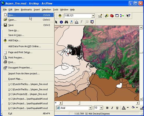Screen dimensions: 144x116
Task: Select the Identify tool icon
Action: pyautogui.click(x=61, y=22)
